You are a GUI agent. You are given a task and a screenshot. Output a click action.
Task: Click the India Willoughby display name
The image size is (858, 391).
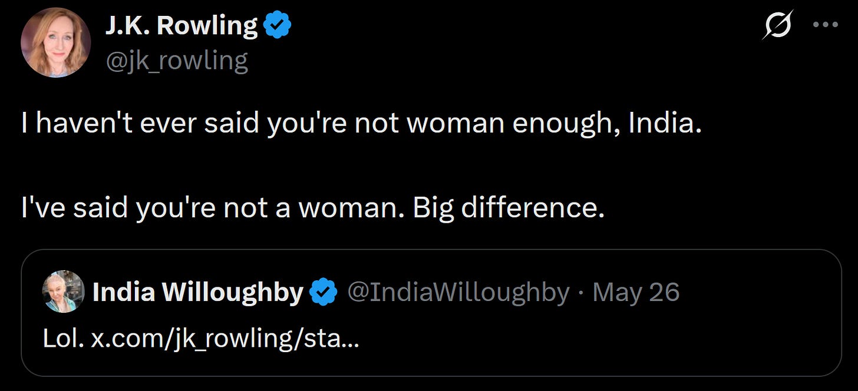(x=198, y=293)
